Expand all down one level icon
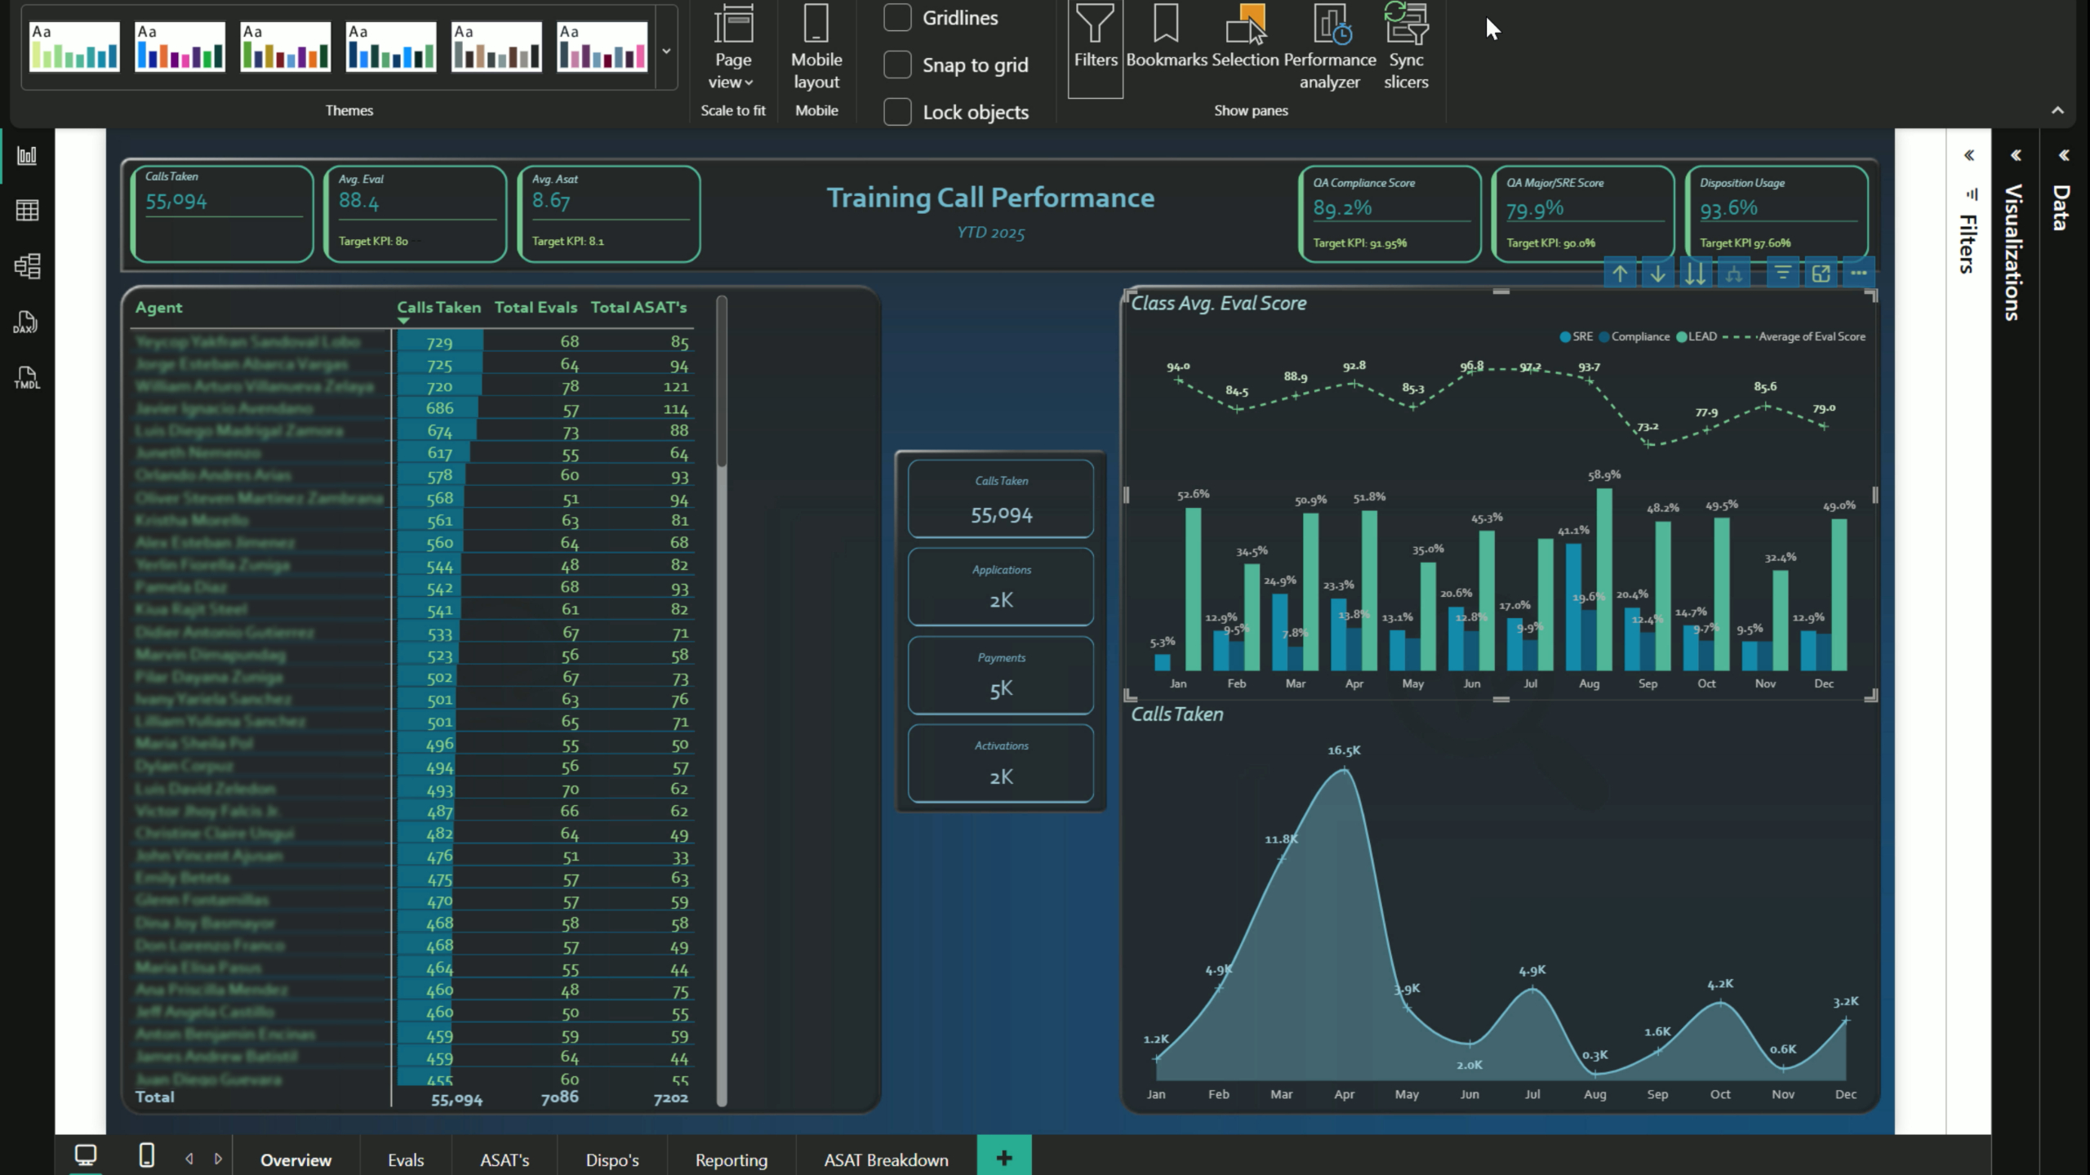The image size is (2090, 1175). (1733, 274)
